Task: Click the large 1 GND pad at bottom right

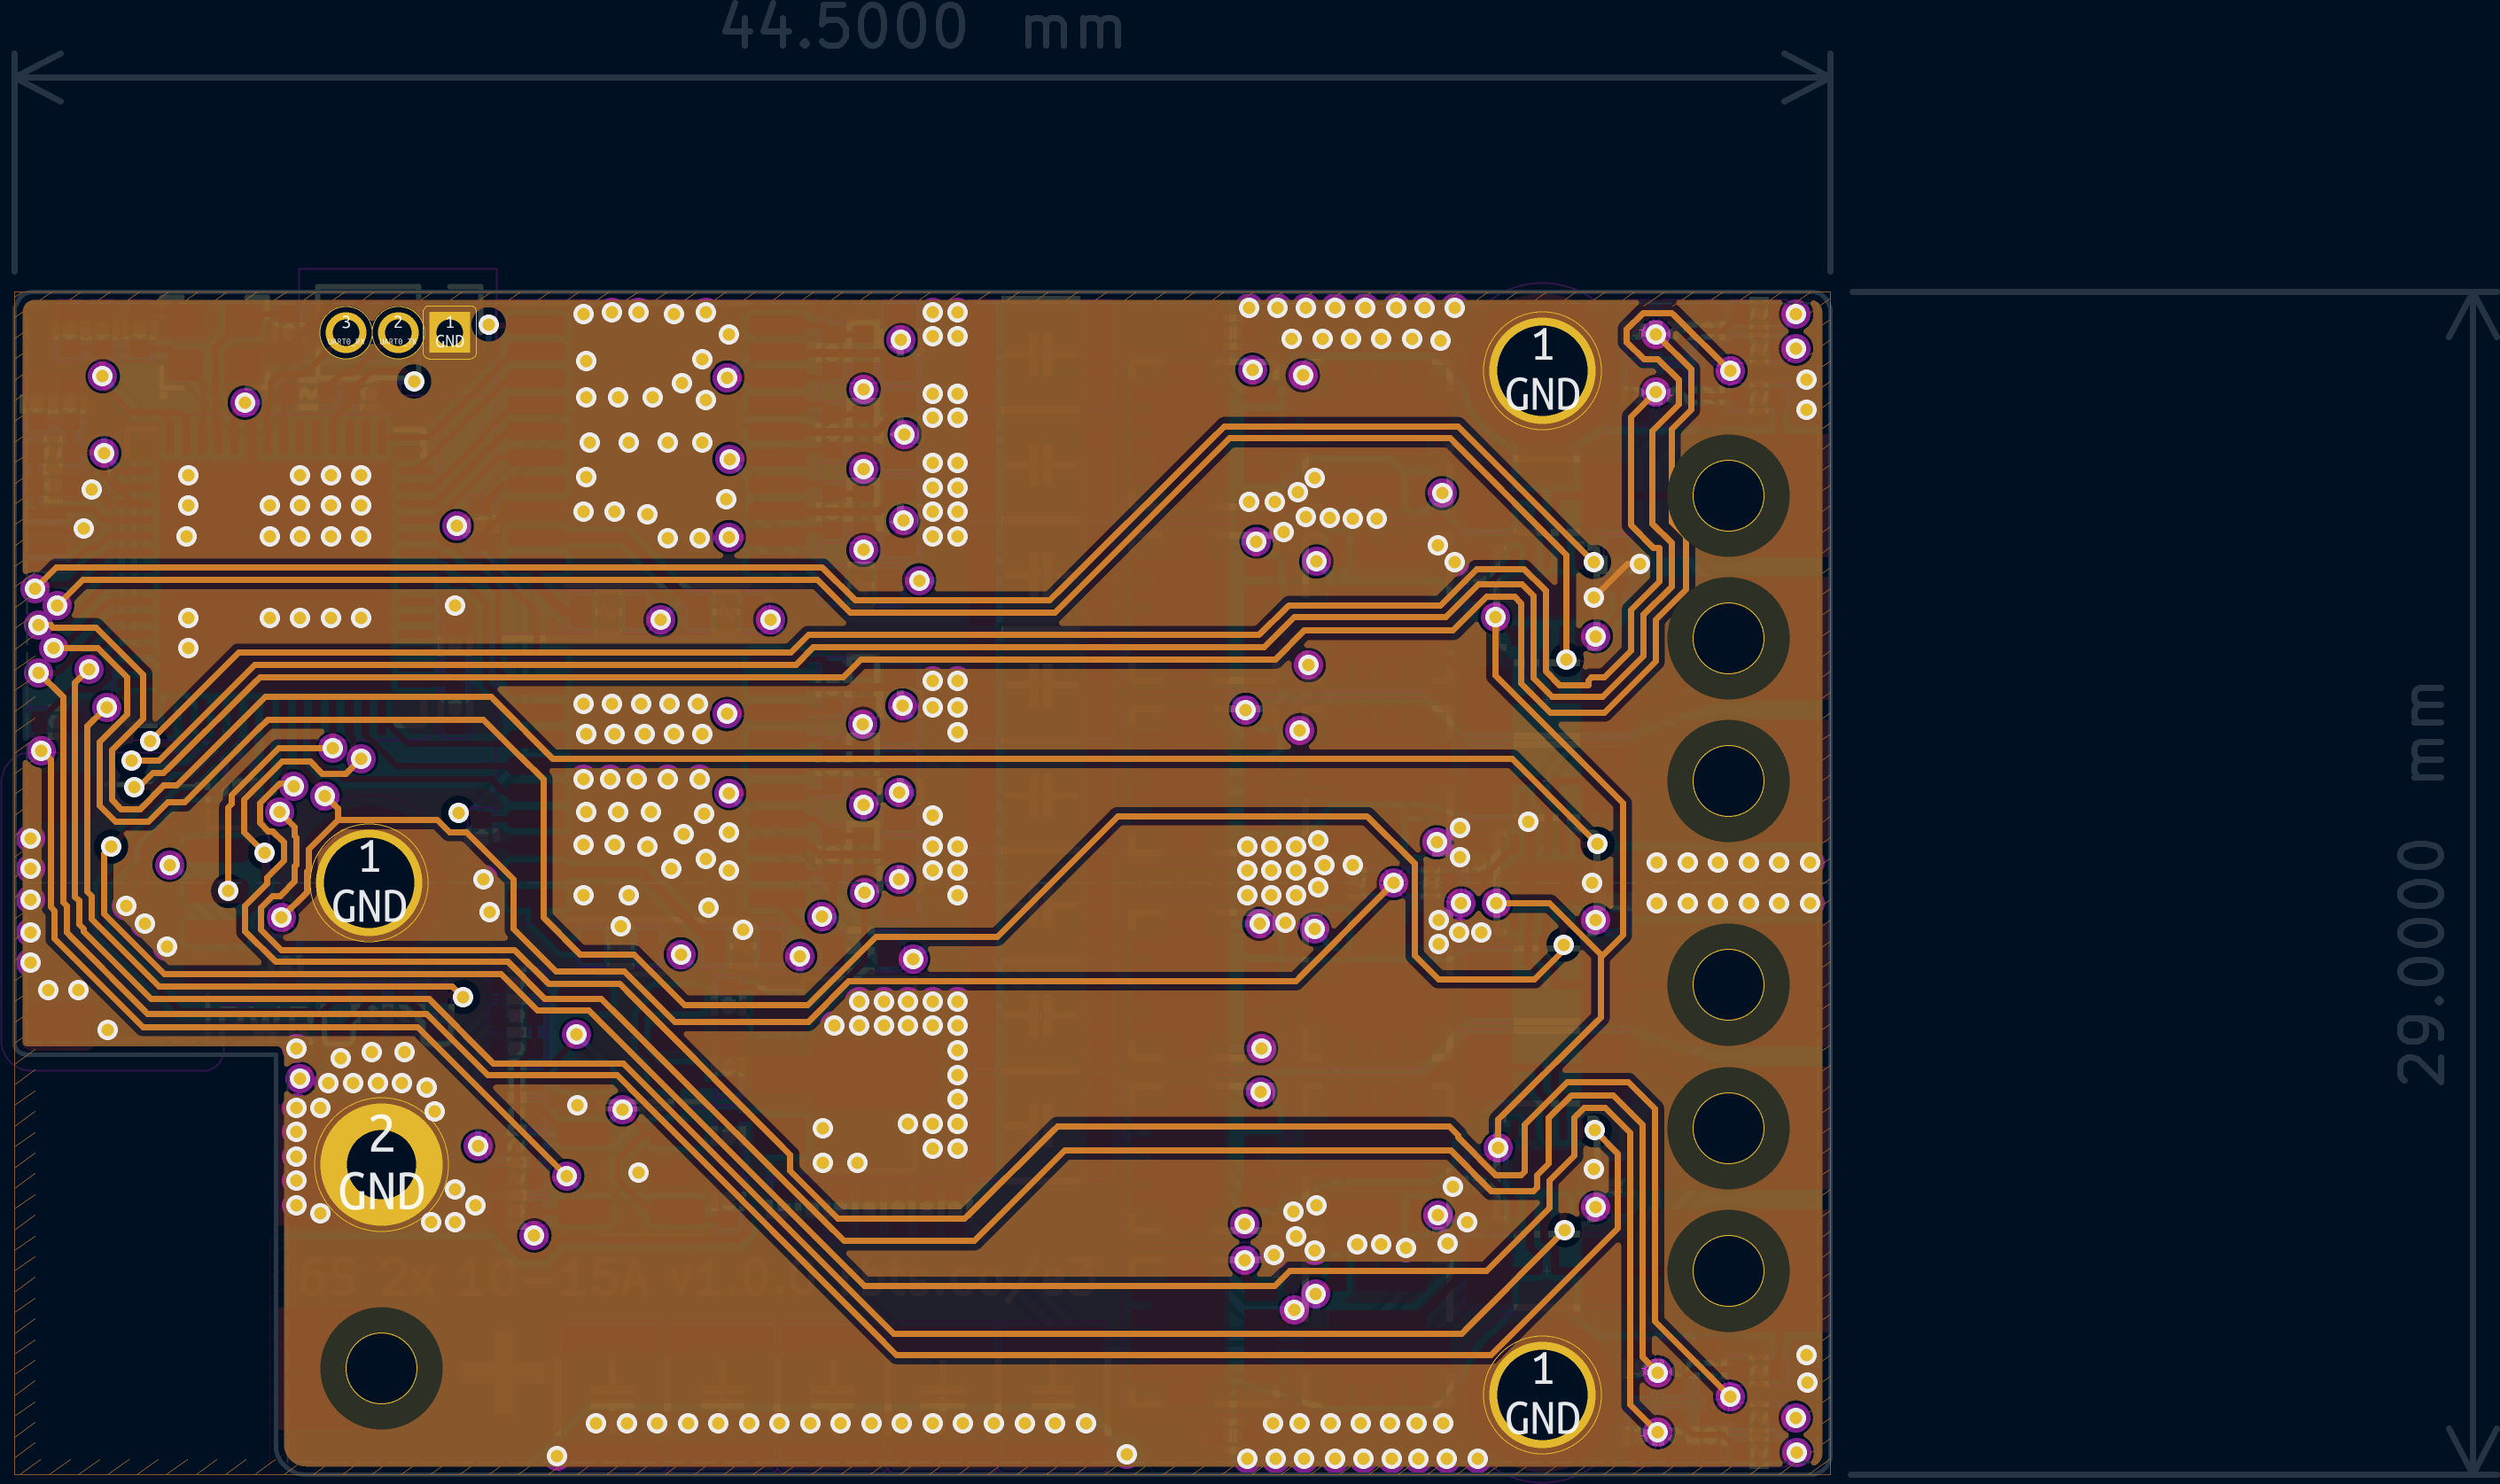Action: point(1541,1394)
